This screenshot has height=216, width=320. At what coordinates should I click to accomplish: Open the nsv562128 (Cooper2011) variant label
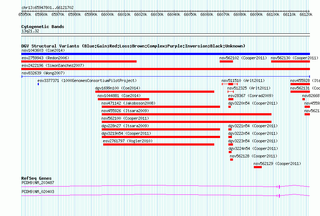click(253, 156)
